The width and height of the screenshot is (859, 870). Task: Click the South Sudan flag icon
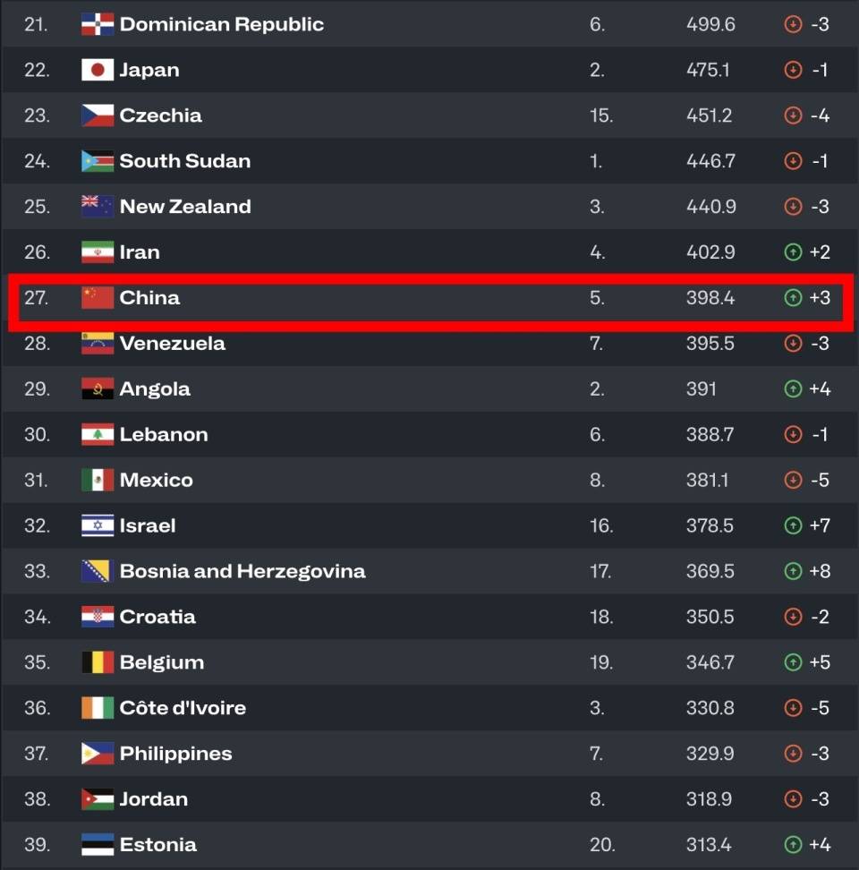pyautogui.click(x=98, y=161)
